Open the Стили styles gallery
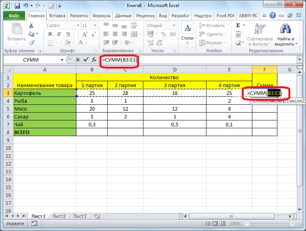 187,33
